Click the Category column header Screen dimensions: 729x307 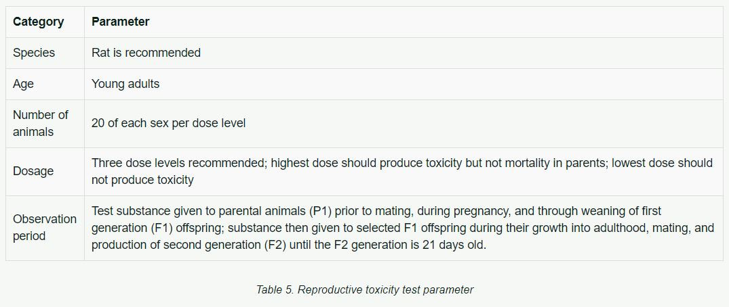[x=38, y=22]
